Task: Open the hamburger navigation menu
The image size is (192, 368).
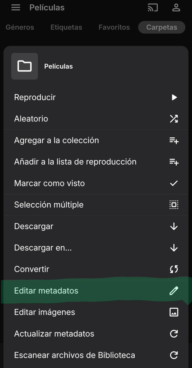Action: (x=15, y=7)
